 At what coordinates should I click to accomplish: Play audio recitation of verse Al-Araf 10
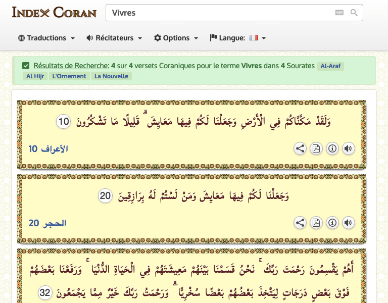pos(348,148)
